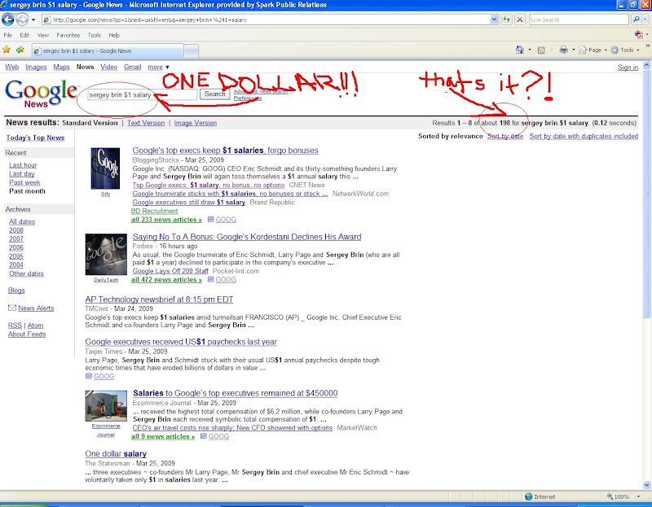Screen dimensions: 652x507
Task: Open the dropdown arrow next to Print
Action: pyautogui.click(x=574, y=50)
